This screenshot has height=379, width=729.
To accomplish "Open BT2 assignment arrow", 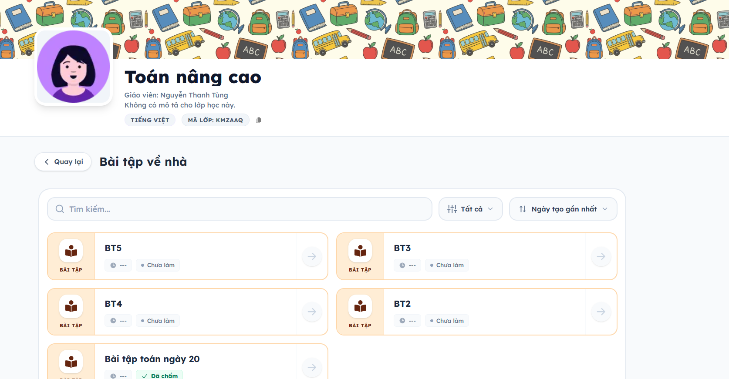I will coord(601,312).
